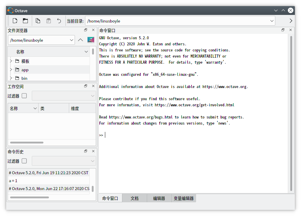The height and width of the screenshot is (216, 301).
Task: Paste clipboard using toolbar icon
Action: pyautogui.click(x=49, y=21)
